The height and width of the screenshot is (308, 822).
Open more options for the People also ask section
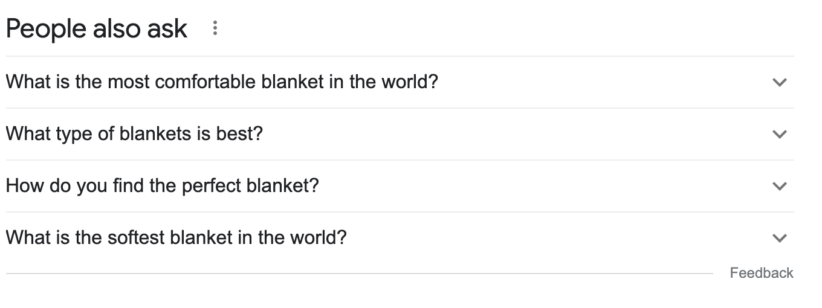pyautogui.click(x=215, y=28)
